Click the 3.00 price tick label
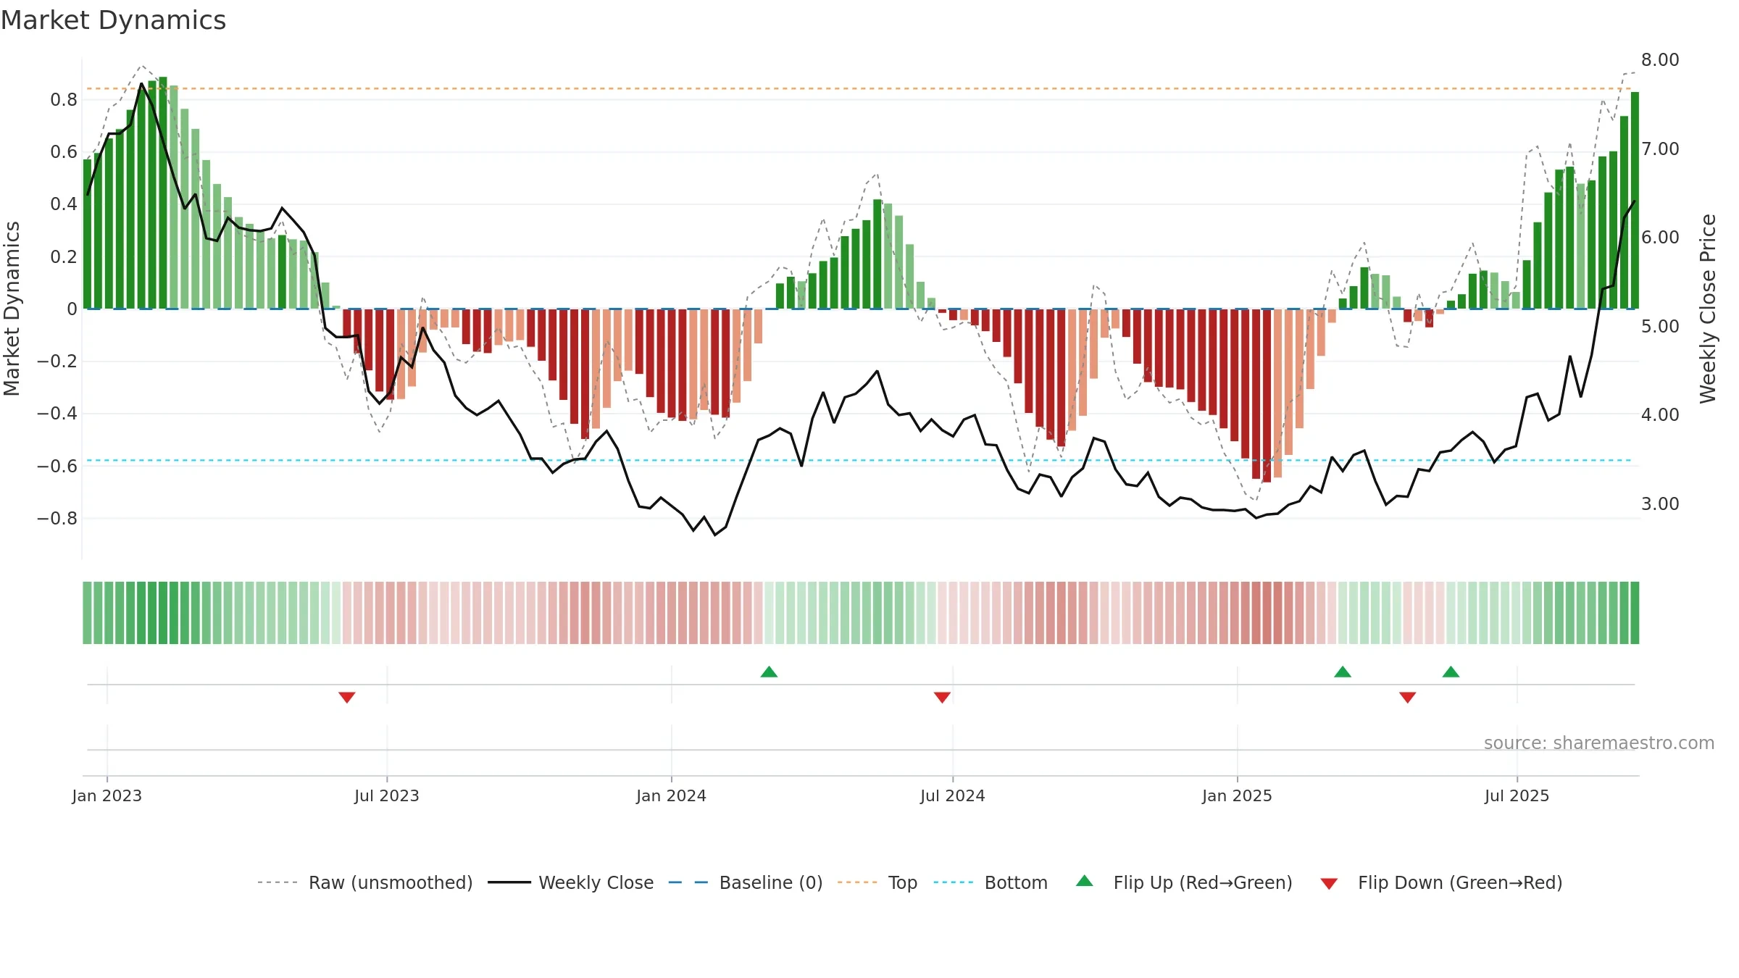The width and height of the screenshot is (1739, 978). click(x=1660, y=503)
